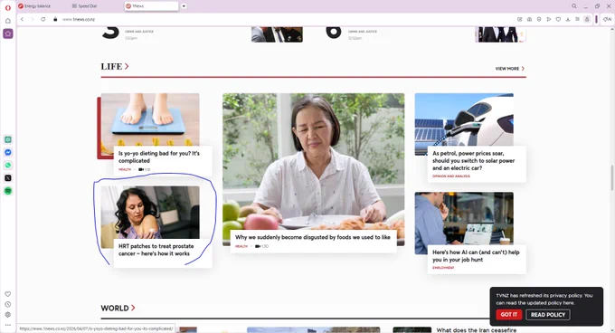Click the address bar URL field
Viewport: 615px width, 333px height.
point(287,19)
